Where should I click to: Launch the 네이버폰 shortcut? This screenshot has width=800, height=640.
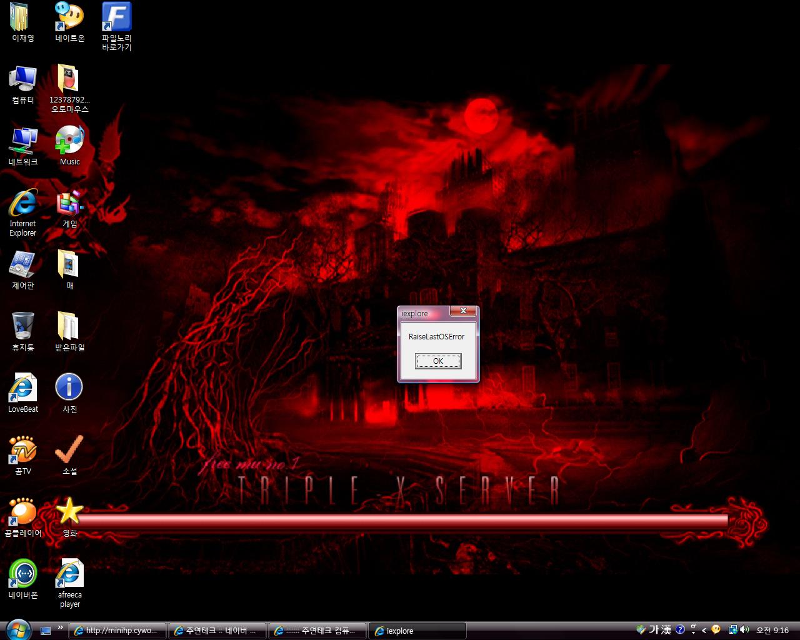point(22,579)
